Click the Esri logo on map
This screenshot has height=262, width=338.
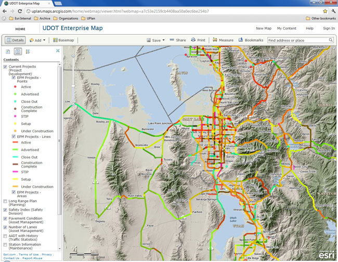(327, 255)
